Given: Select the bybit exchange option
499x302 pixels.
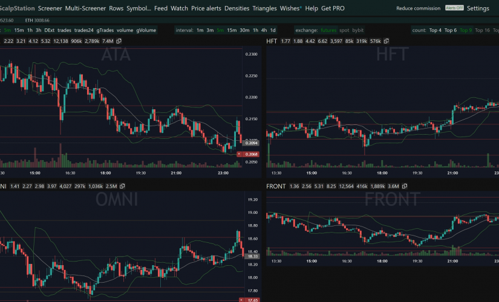Looking at the screenshot, I should (x=357, y=30).
